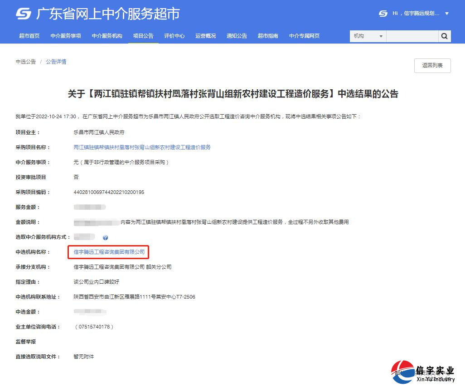
Task: Click inside the search input field
Action: click(412, 36)
